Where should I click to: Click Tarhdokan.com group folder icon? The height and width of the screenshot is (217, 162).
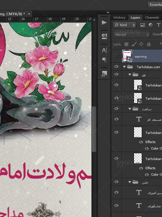(x=130, y=67)
